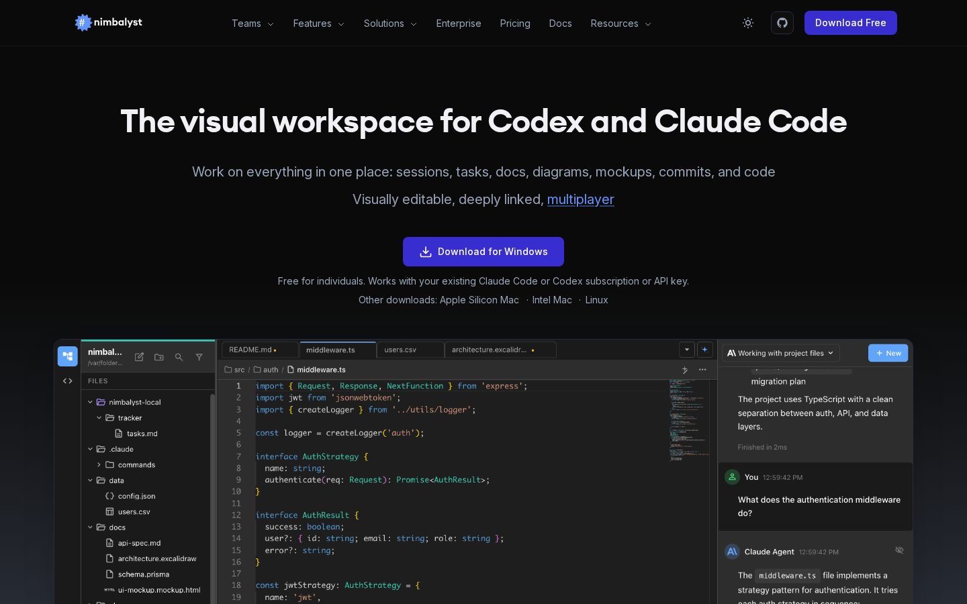The height and width of the screenshot is (604, 967).
Task: Follow the multiplayer link
Action: (580, 199)
